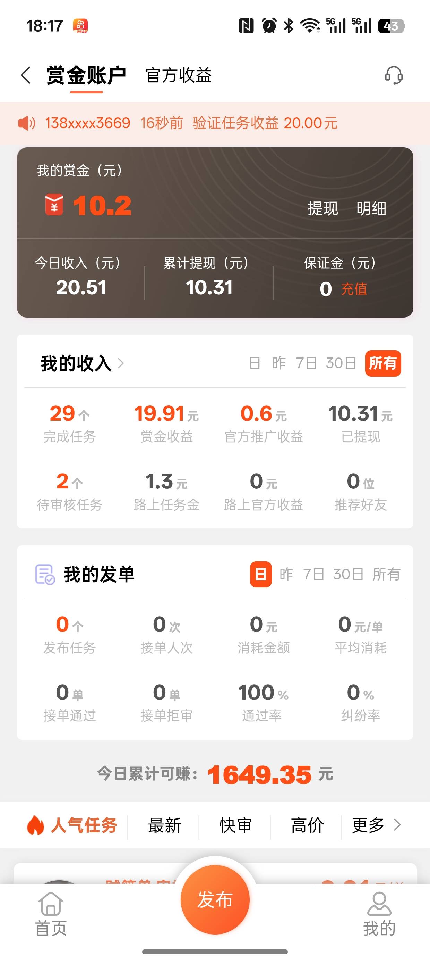Select 30日 filter in 我的发单

pyautogui.click(x=348, y=574)
